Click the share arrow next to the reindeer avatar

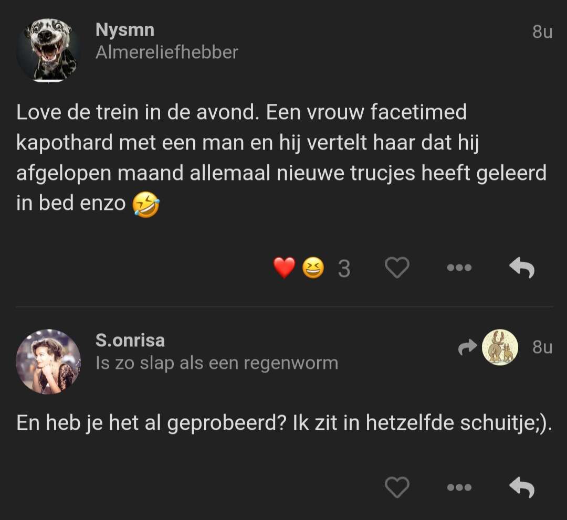tap(468, 347)
